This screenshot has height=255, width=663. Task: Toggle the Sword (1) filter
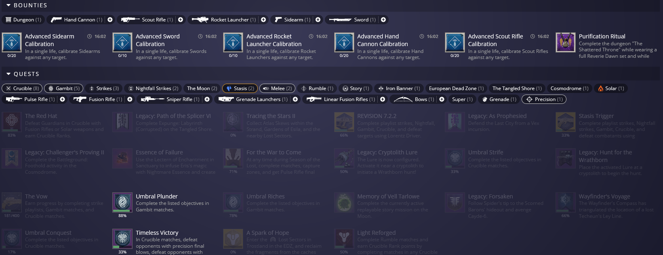tap(352, 19)
